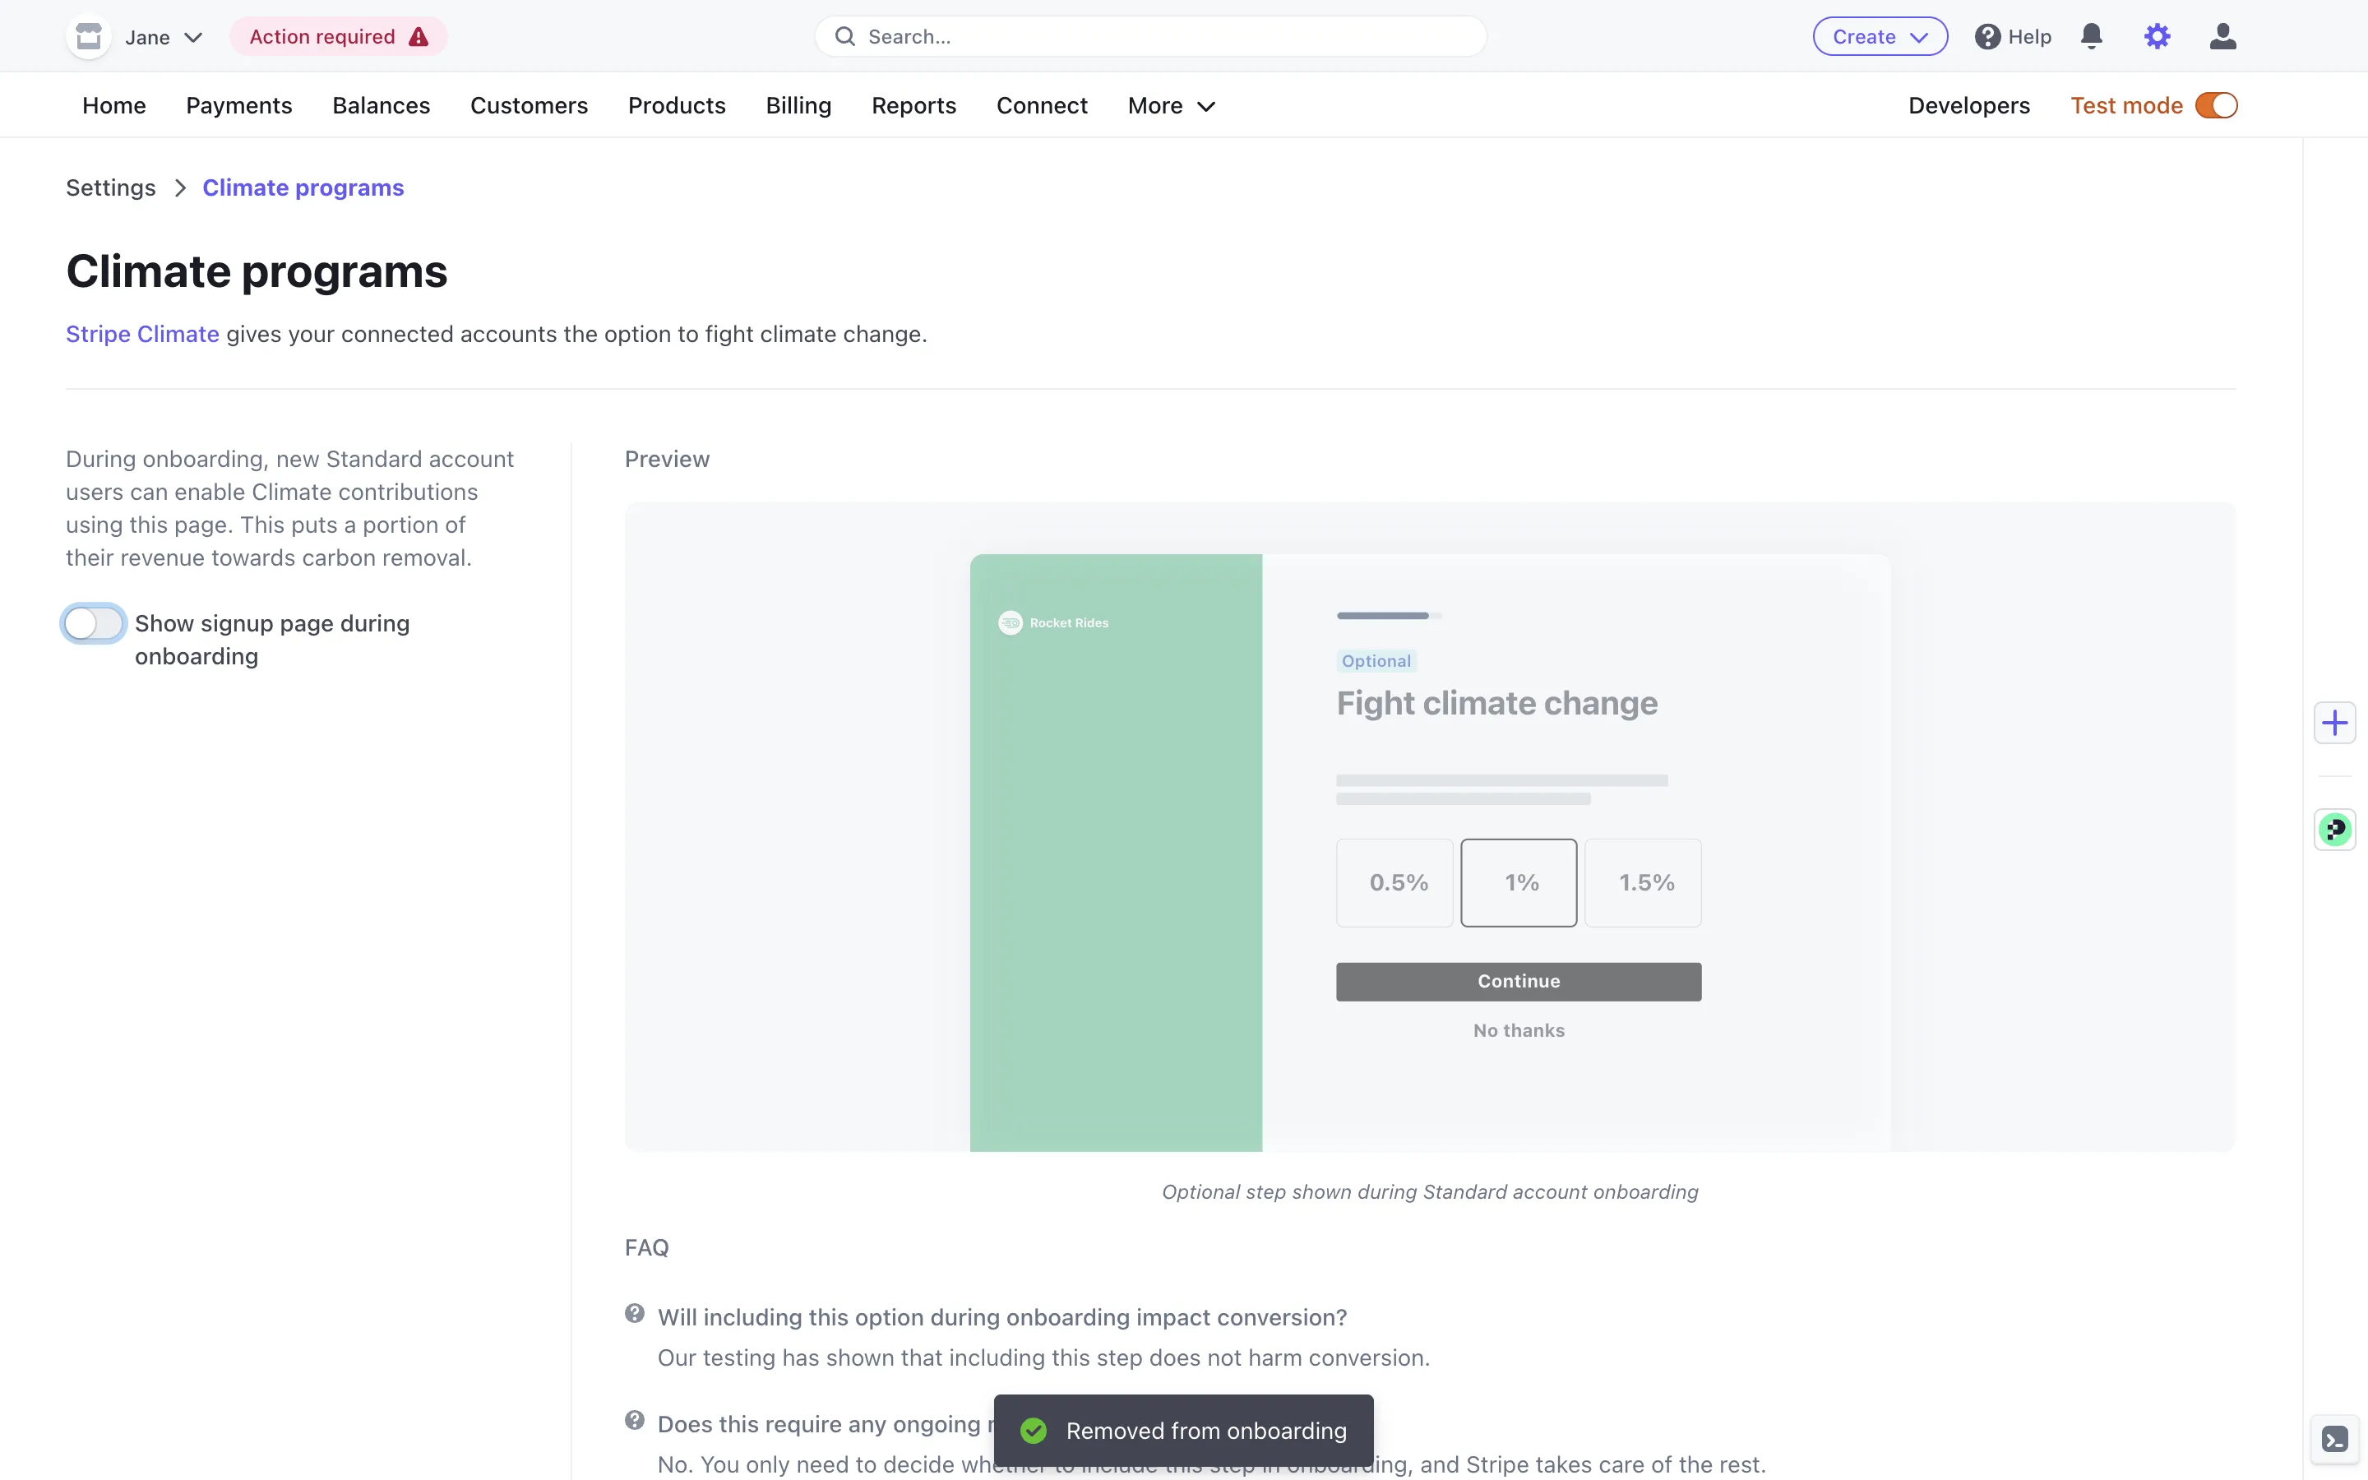The image size is (2368, 1480).
Task: Expand the More navigation menu
Action: coord(1170,106)
